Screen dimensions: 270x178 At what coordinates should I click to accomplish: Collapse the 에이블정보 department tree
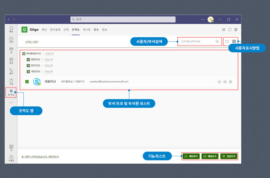click(x=24, y=53)
